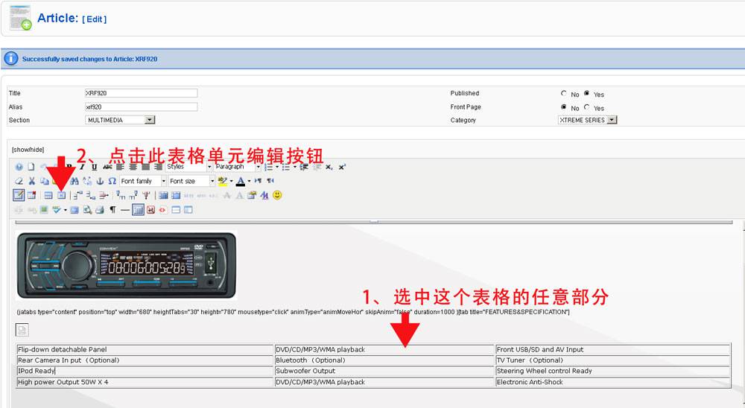
Task: Set Published to Yes
Action: [x=587, y=94]
